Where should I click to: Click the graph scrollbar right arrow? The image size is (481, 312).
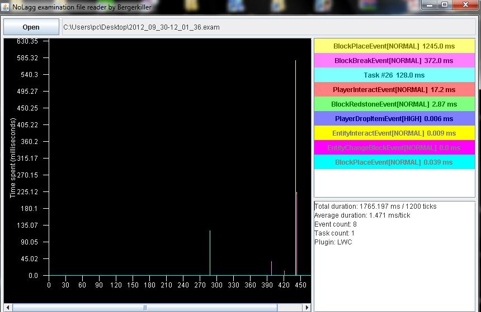point(306,308)
